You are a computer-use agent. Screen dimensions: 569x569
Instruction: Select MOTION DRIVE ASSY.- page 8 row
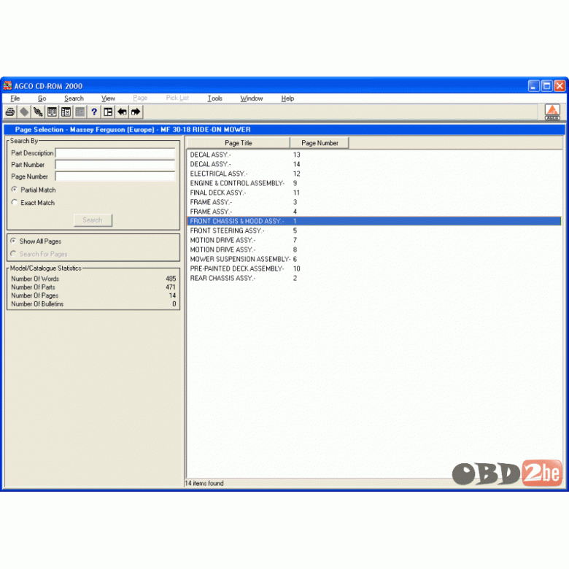click(374, 249)
